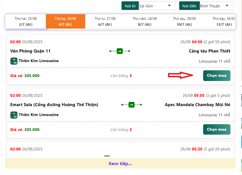Choose Thứ bảy, 30/08 date tab
242x175 pixels.
coord(224,21)
